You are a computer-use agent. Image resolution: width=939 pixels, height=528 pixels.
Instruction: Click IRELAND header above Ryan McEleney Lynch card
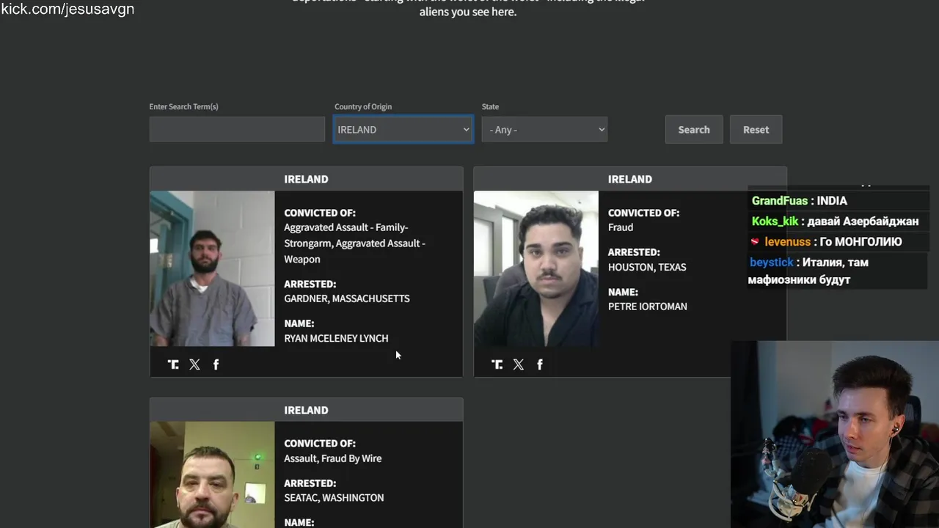click(x=306, y=179)
